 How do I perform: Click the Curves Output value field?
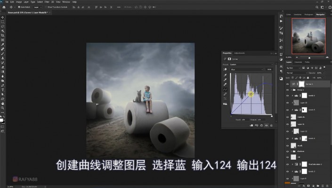[261, 120]
